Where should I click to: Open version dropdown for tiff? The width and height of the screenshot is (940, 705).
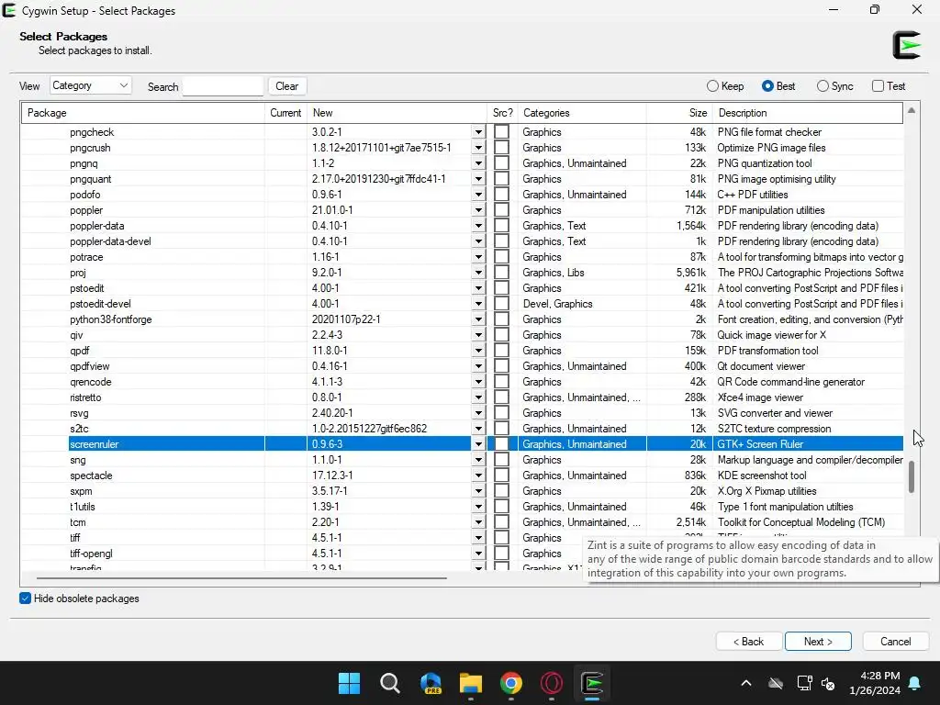coord(478,538)
